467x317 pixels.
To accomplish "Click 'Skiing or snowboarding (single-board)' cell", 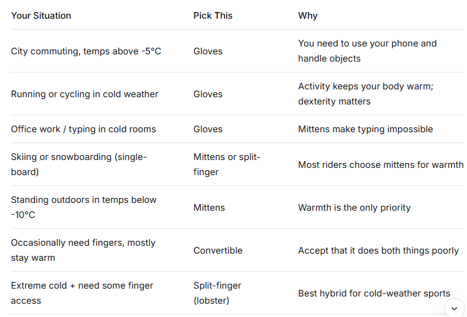I will pyautogui.click(x=79, y=164).
